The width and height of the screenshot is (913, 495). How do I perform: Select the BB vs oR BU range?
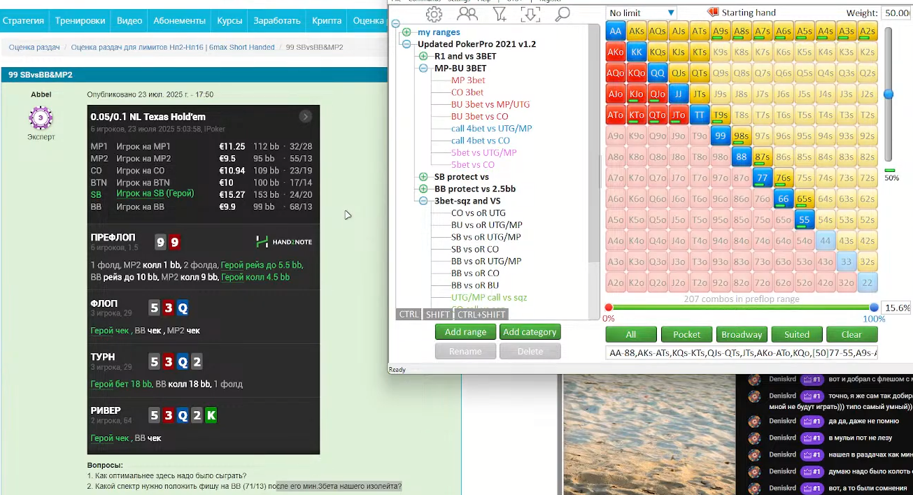click(x=475, y=285)
